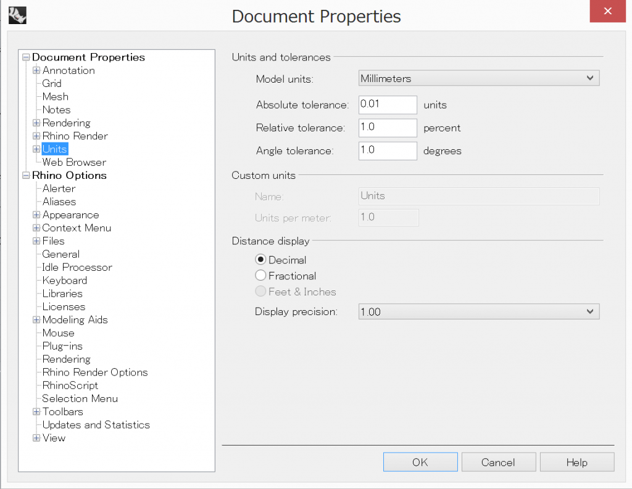Select Modeling Aids in the tree
Image resolution: width=632 pixels, height=489 pixels.
tap(75, 320)
